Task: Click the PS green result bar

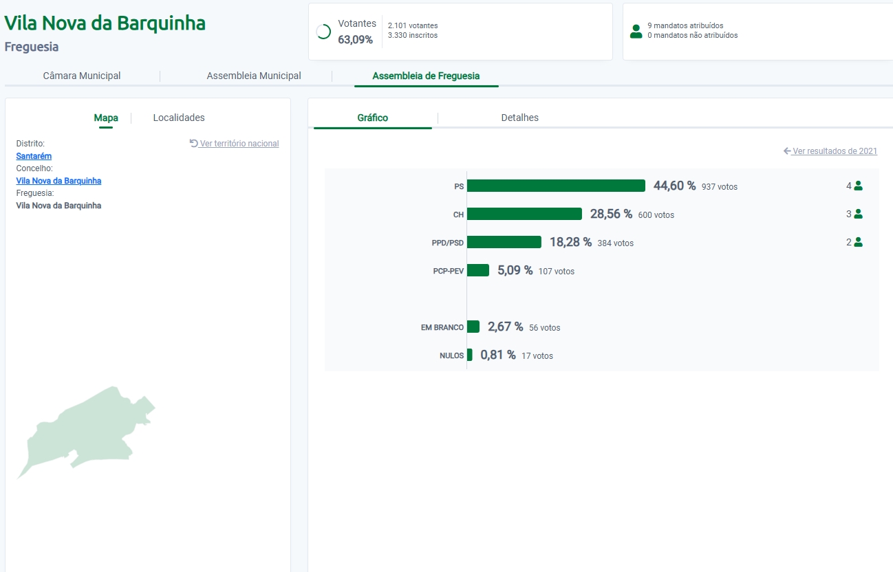Action: tap(556, 186)
